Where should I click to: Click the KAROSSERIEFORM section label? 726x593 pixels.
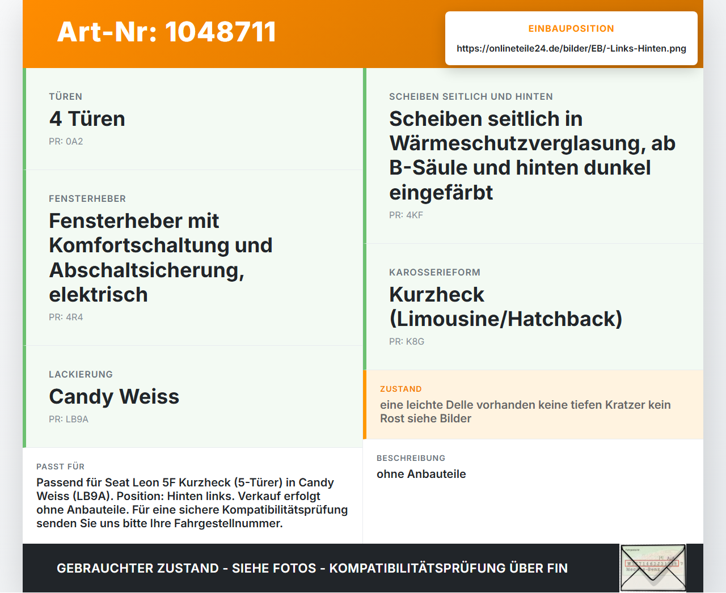click(x=434, y=273)
